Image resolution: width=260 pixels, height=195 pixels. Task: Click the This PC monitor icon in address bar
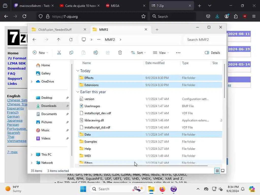84,40
